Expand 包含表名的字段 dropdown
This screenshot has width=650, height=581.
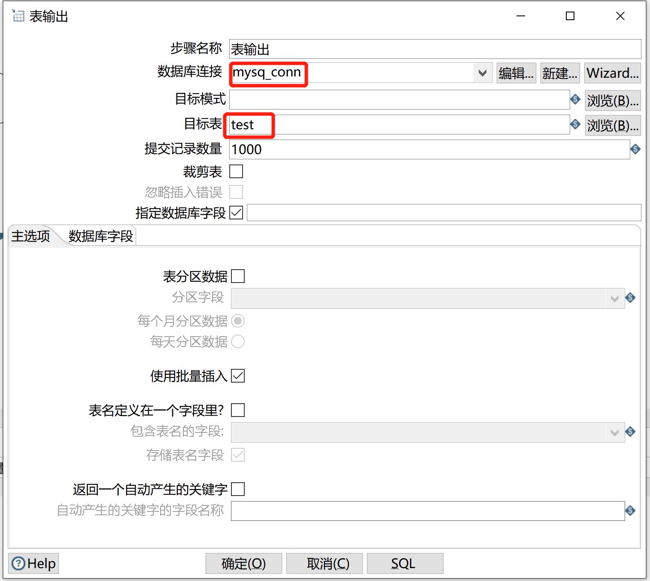coord(615,432)
